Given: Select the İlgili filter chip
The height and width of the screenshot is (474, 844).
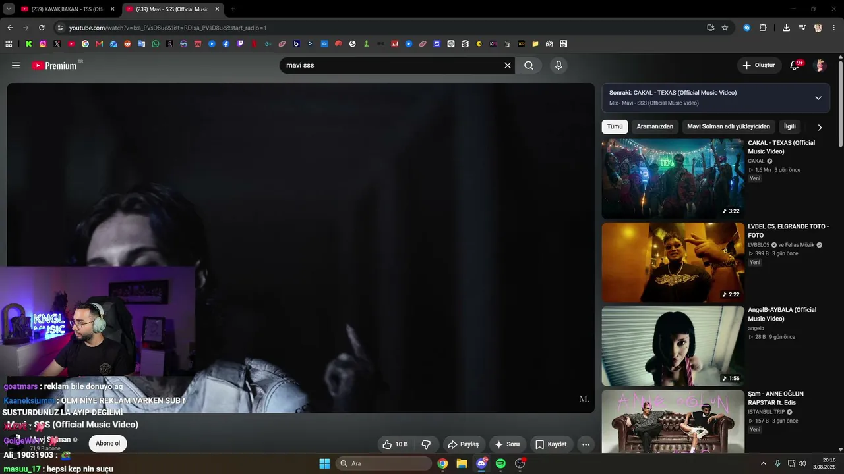Looking at the screenshot, I should point(789,126).
